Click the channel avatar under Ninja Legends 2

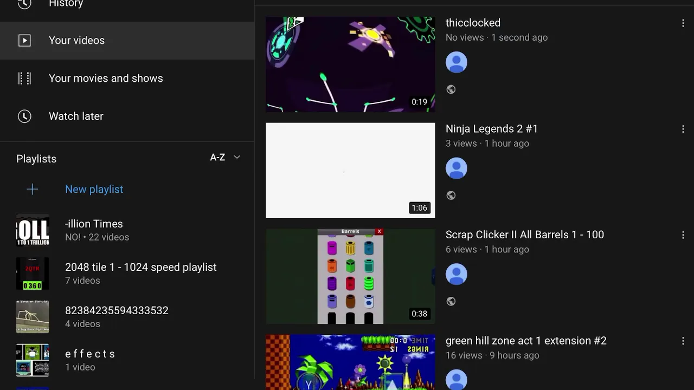click(457, 168)
